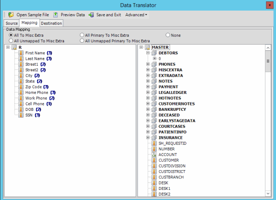Collapse the DEBTORS node

click(148, 53)
